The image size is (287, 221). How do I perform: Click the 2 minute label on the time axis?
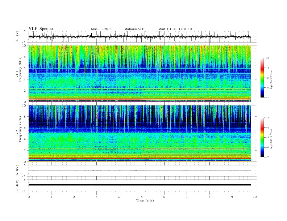[74, 197]
